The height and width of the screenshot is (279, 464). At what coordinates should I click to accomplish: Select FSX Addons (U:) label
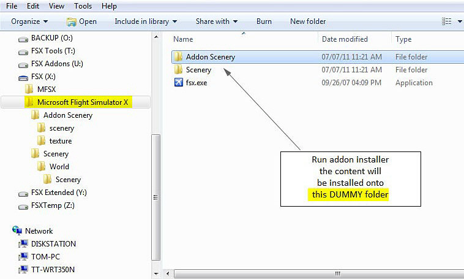(x=57, y=64)
